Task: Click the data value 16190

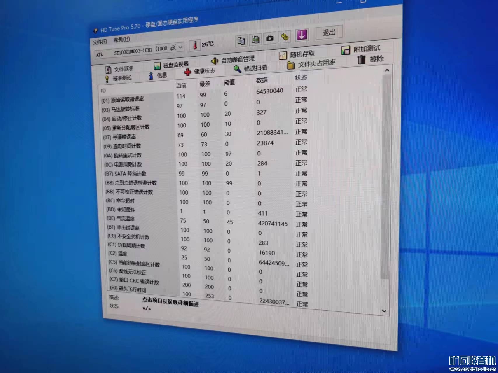Action: (x=267, y=253)
